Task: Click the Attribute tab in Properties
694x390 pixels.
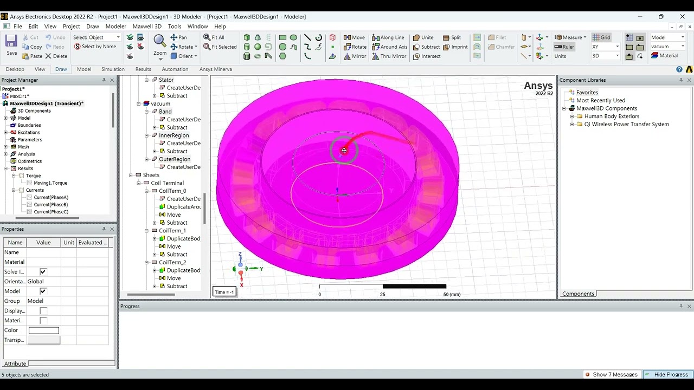Action: tap(15, 363)
